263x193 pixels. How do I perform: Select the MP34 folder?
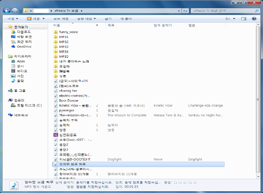(61, 52)
